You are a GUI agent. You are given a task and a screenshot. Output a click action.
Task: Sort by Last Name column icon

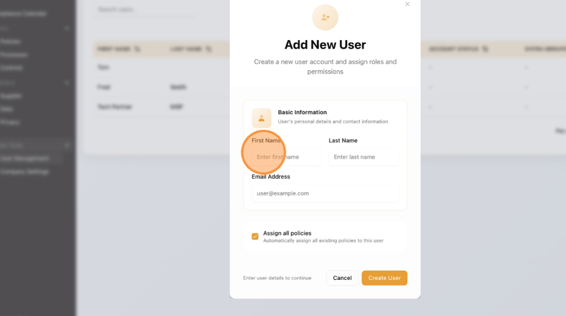coord(208,49)
